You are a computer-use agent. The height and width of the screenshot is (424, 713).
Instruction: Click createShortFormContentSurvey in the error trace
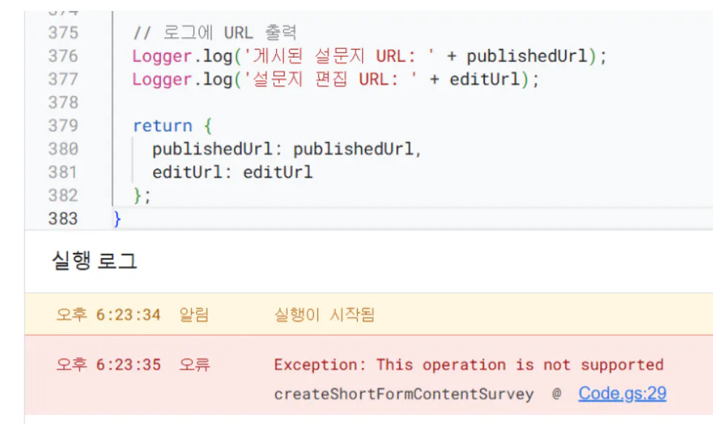coord(403,394)
